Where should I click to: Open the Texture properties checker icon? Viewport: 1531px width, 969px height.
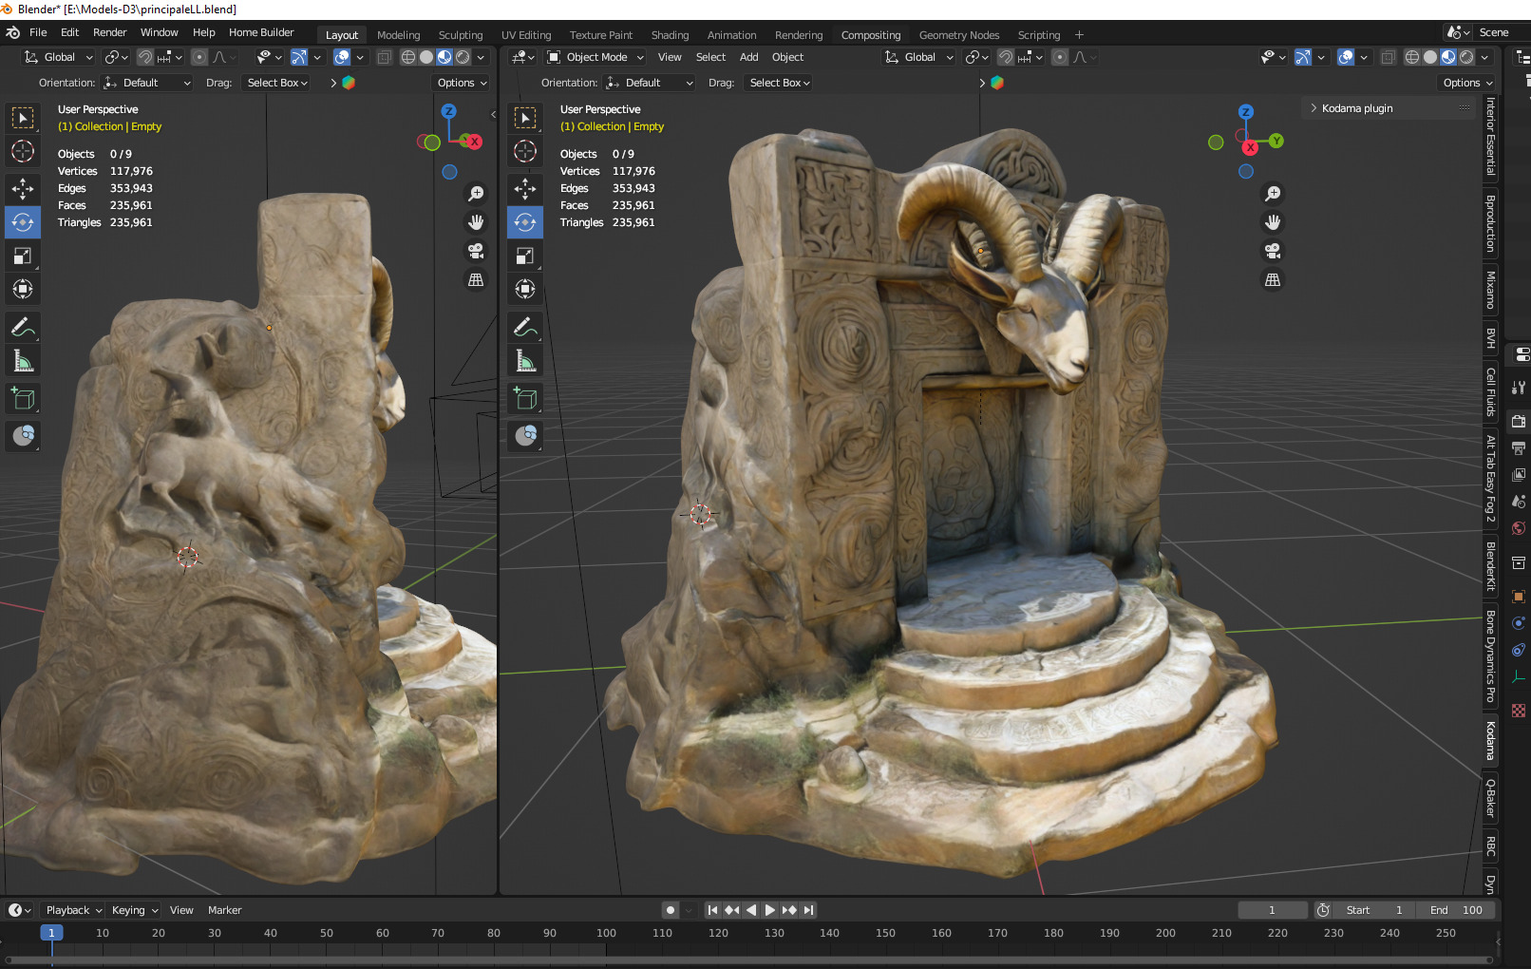click(x=1519, y=711)
